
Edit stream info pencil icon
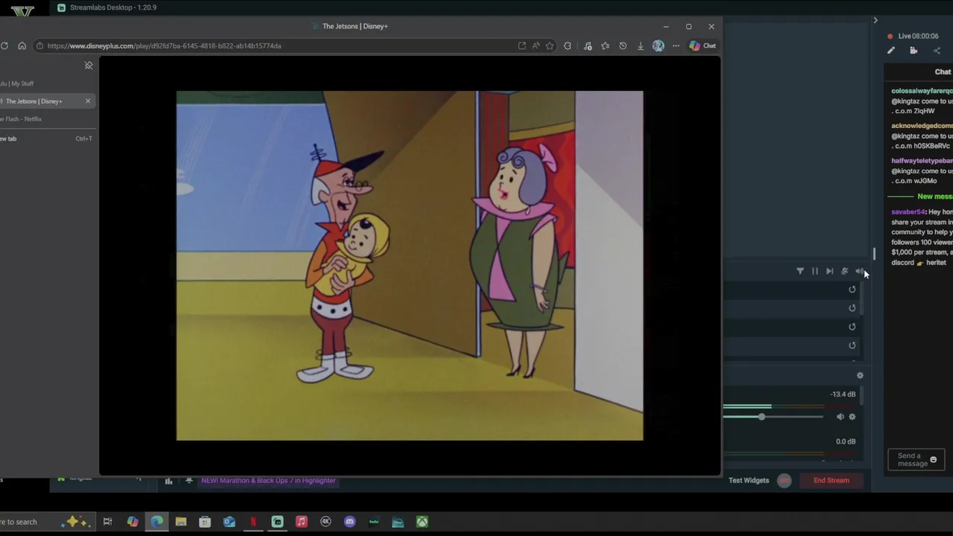(891, 51)
